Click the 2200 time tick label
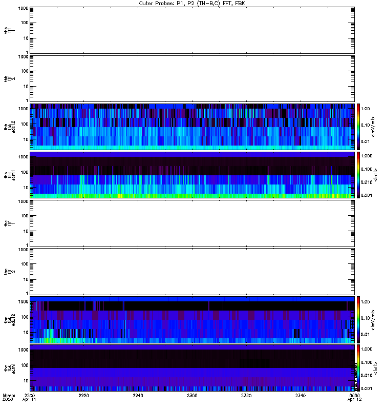Viewport: 384px width, 410px height. (x=29, y=395)
